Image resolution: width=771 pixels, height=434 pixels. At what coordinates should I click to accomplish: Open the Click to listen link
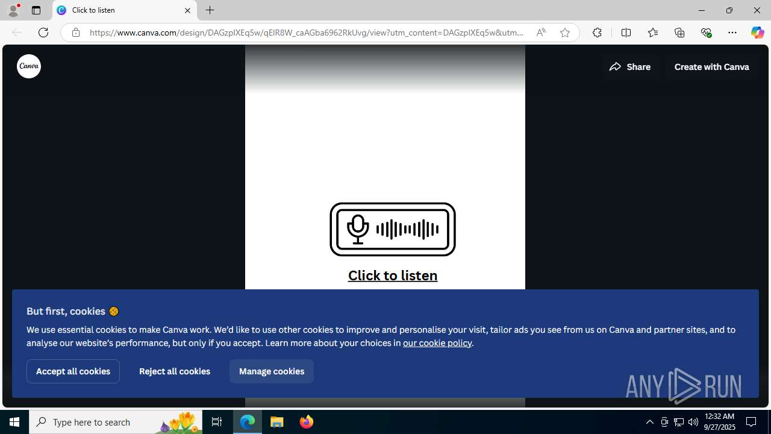click(x=393, y=275)
